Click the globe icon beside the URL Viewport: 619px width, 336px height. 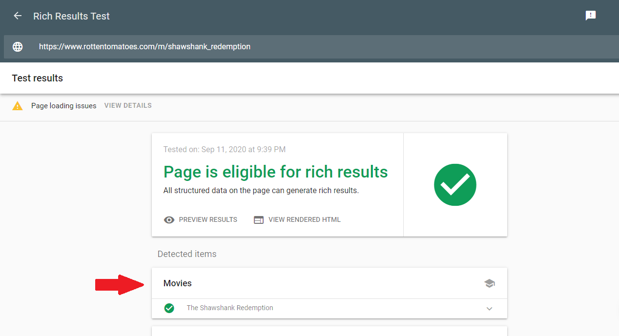click(18, 47)
